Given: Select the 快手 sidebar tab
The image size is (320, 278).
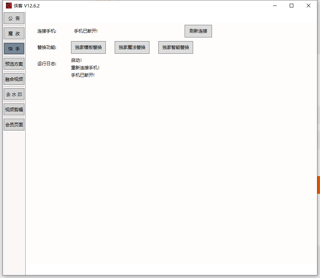Looking at the screenshot, I should click(x=14, y=49).
